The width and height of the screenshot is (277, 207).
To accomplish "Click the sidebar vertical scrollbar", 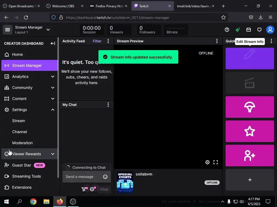I will tap(58, 107).
